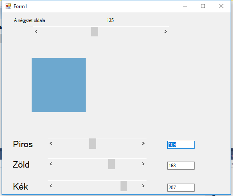Viewport: 233px width, 196px height.
Task: Click right arrow of Kék scrollbar
Action: (143, 186)
